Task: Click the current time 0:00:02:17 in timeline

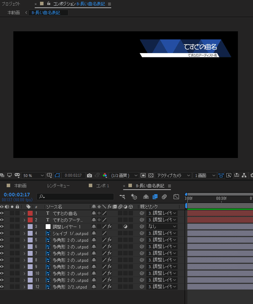Action: [x=17, y=195]
